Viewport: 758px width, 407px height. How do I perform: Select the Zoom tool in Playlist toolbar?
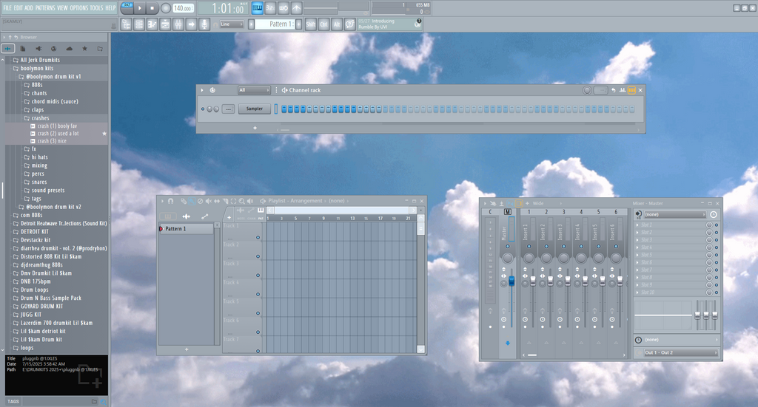[x=242, y=201]
